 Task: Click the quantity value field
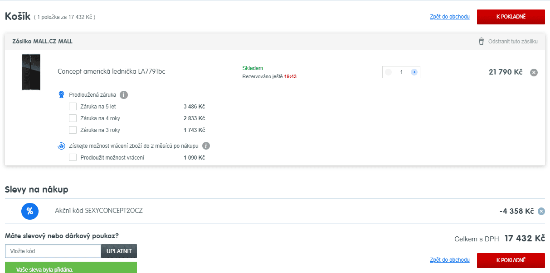point(401,72)
